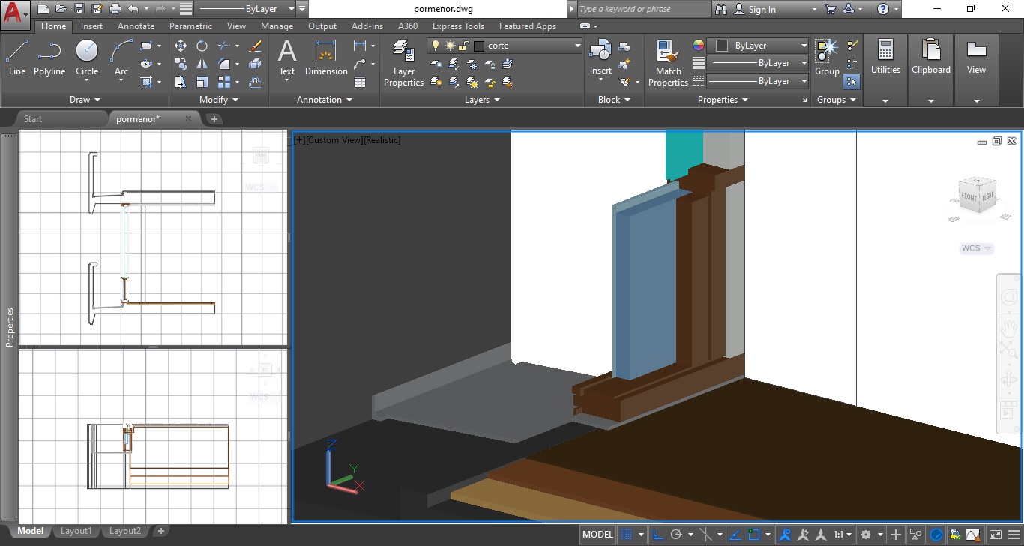Image resolution: width=1024 pixels, height=546 pixels.
Task: Expand the Modify panel
Action: pyautogui.click(x=219, y=100)
